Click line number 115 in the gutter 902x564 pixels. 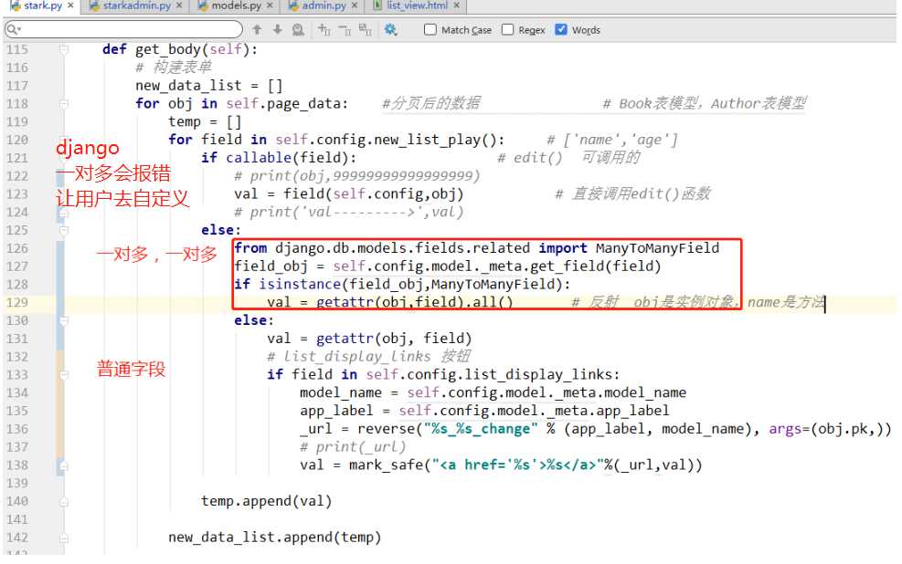point(17,49)
